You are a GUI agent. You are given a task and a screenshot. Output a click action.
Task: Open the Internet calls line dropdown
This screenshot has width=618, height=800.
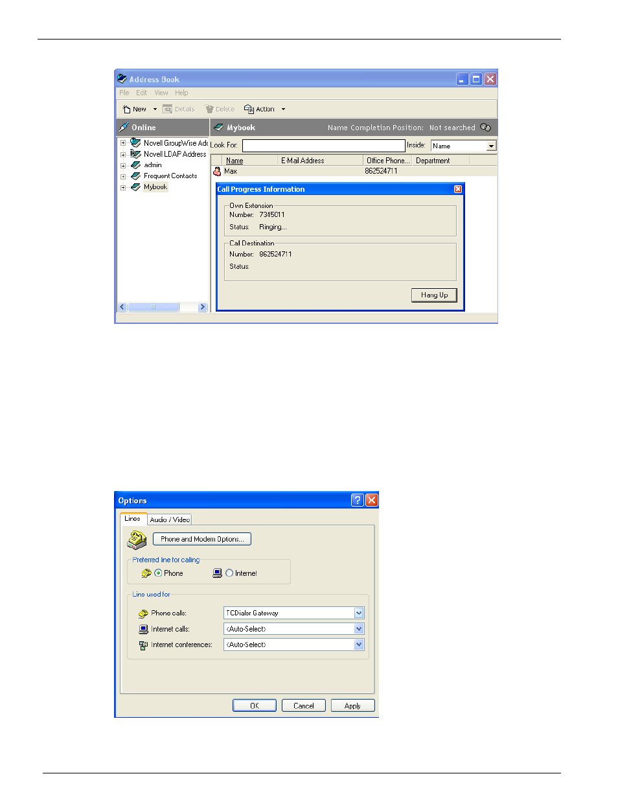(x=359, y=628)
